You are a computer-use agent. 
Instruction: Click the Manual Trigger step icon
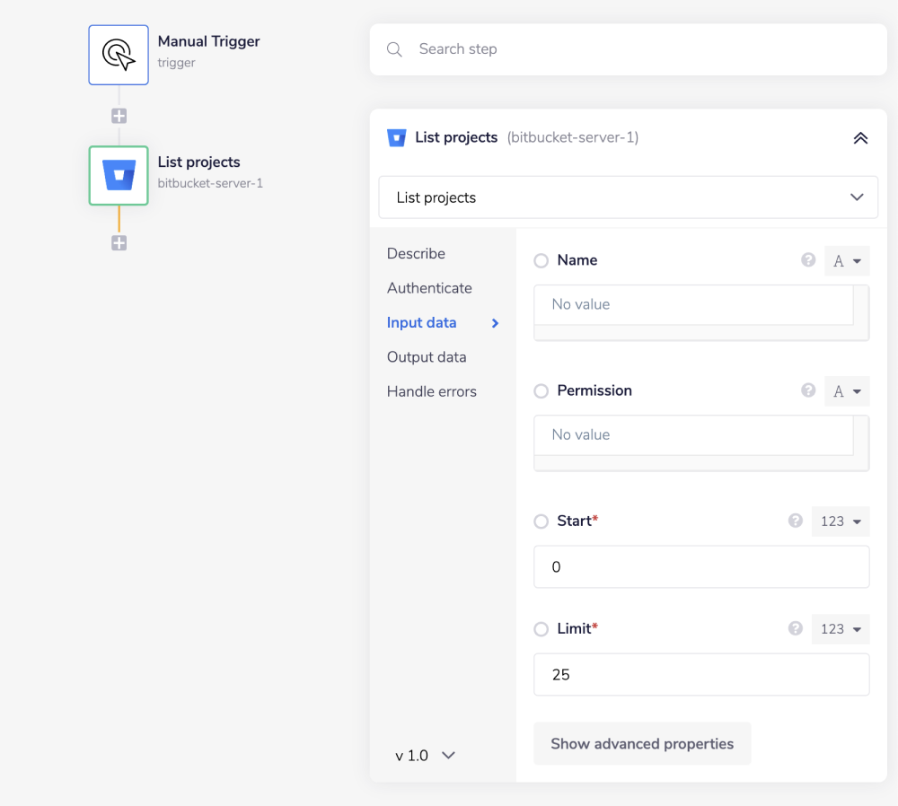118,54
